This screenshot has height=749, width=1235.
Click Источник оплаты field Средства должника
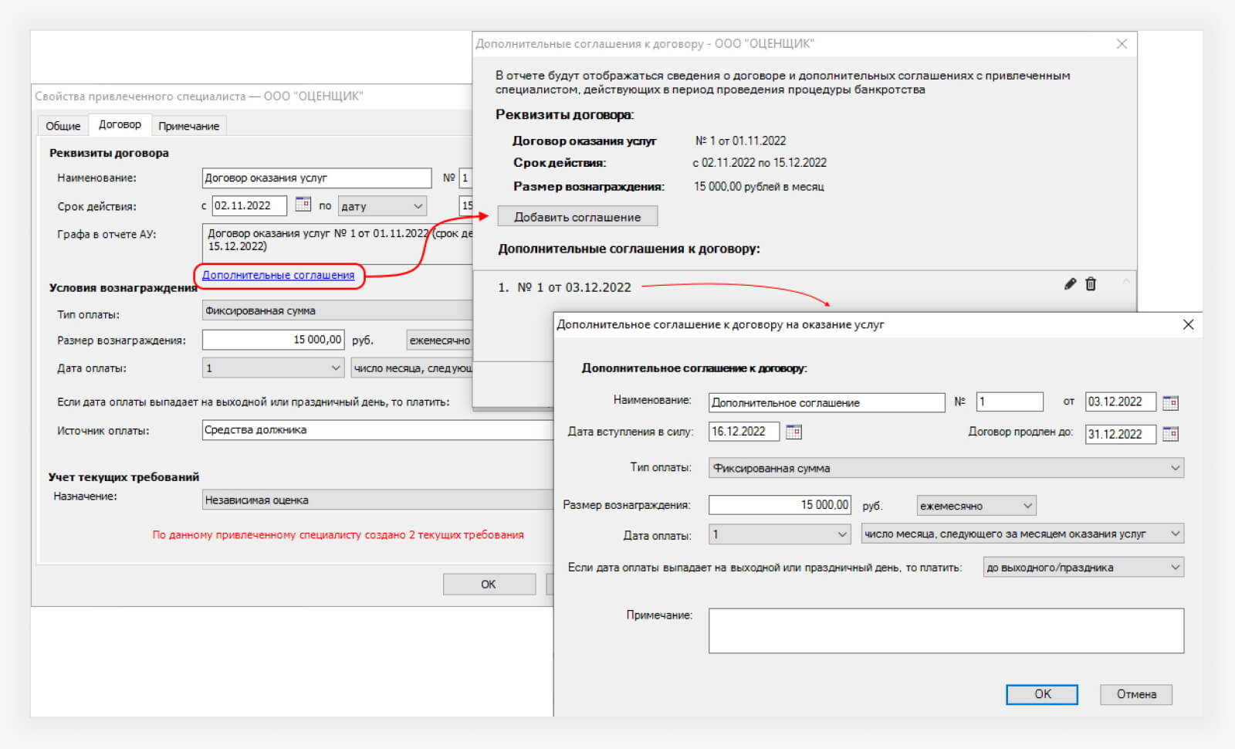(x=377, y=430)
